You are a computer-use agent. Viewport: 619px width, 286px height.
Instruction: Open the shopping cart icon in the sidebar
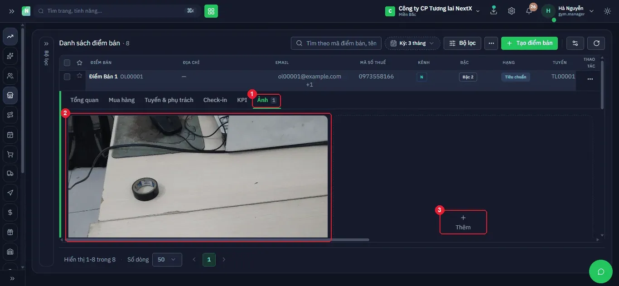pyautogui.click(x=10, y=154)
